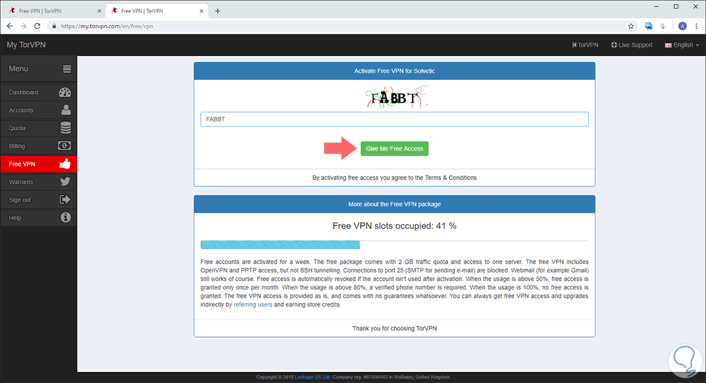Go back with browser back arrow
This screenshot has height=383, width=706.
pos(9,26)
